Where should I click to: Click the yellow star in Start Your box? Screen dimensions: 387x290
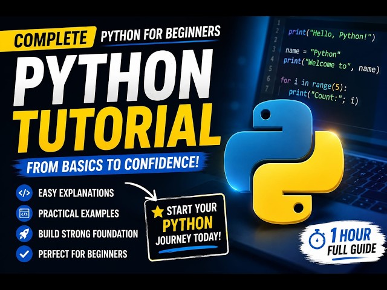pos(158,212)
